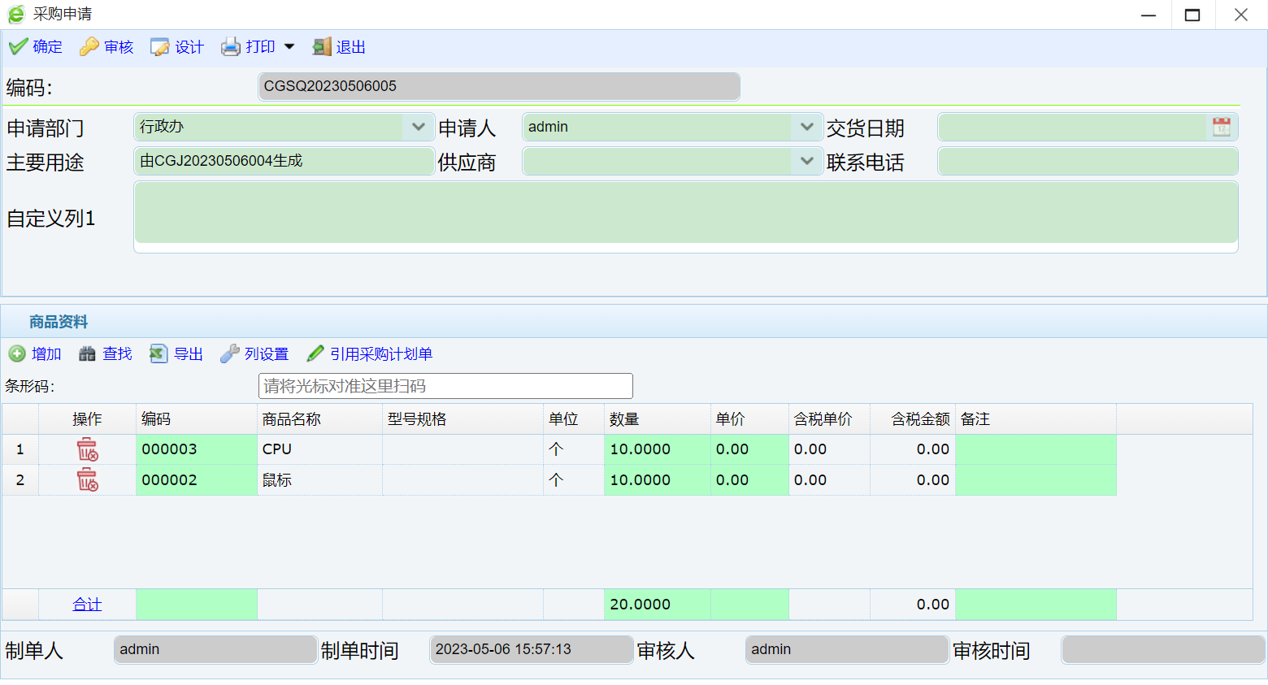Click the 合计 total link
This screenshot has height=685, width=1268.
coord(87,605)
